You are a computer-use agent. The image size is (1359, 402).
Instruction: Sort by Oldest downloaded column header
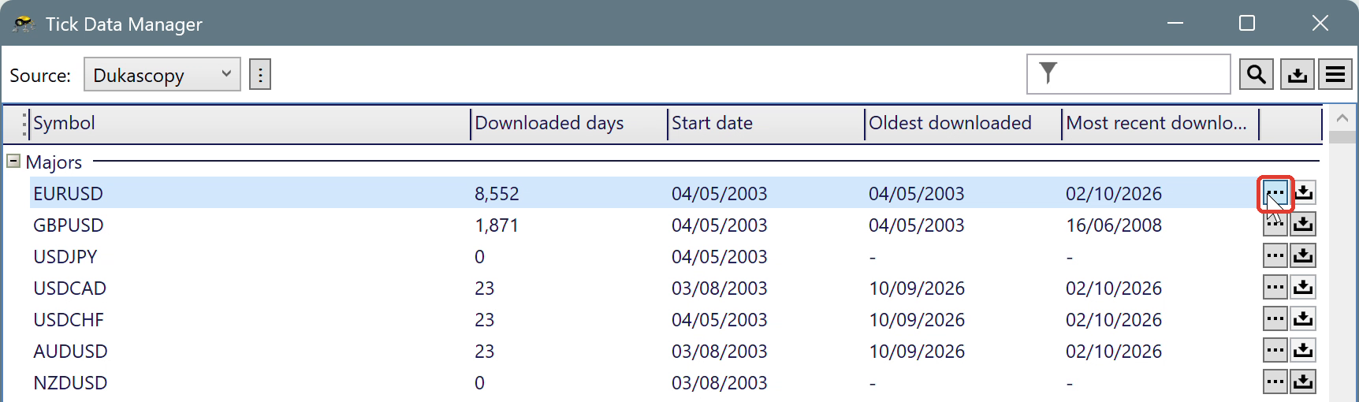[x=963, y=124]
